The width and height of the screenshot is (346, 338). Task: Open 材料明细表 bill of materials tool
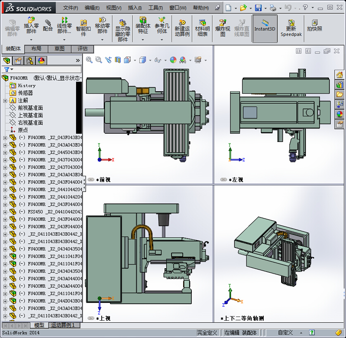click(x=202, y=28)
